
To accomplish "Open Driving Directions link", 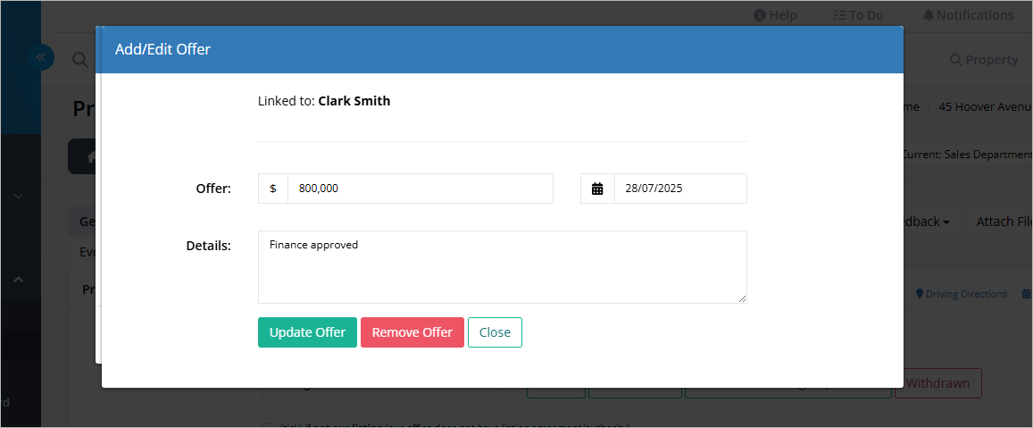I will pos(962,293).
